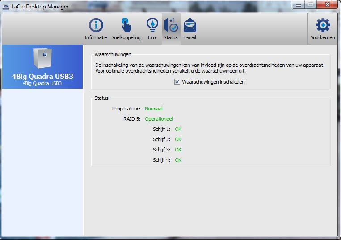Click LaCie app icon in title bar
Image resolution: width=341 pixels, height=240 pixels.
coord(5,6)
